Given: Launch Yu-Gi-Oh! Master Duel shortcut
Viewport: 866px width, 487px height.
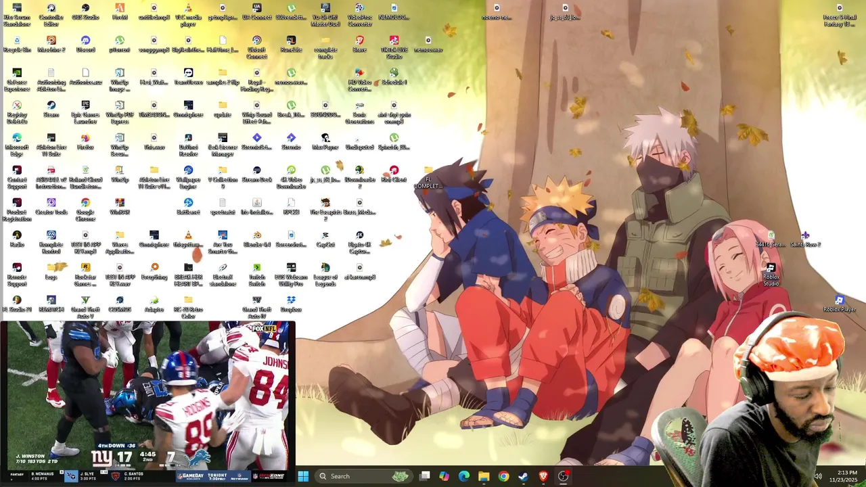Looking at the screenshot, I should (x=325, y=15).
